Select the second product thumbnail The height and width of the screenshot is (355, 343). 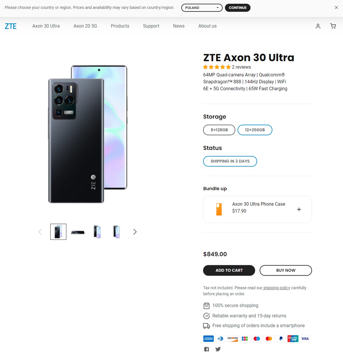tap(78, 232)
